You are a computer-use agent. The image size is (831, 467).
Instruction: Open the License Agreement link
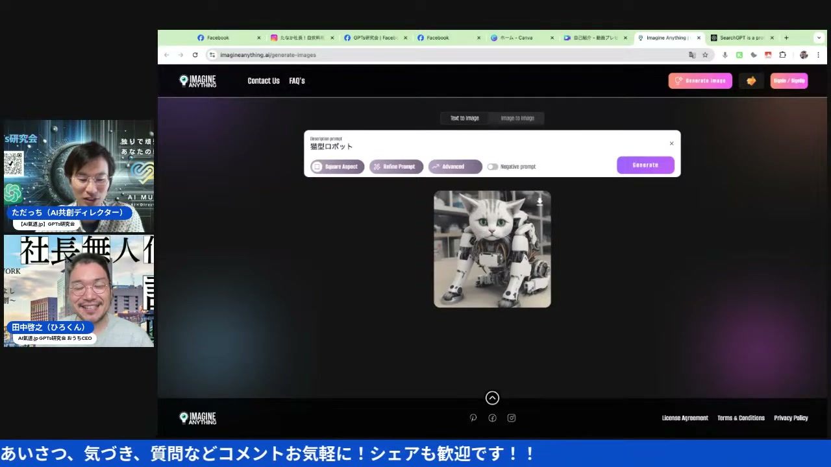click(685, 418)
